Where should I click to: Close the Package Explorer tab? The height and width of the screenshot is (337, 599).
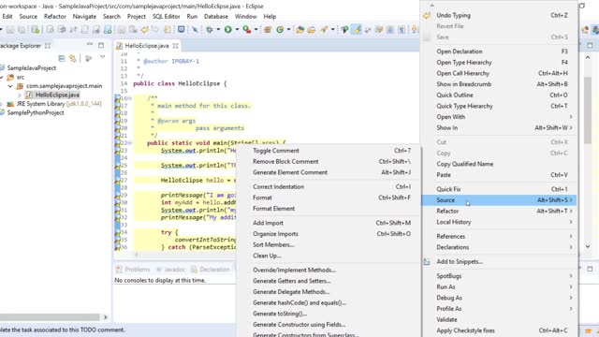(x=48, y=46)
